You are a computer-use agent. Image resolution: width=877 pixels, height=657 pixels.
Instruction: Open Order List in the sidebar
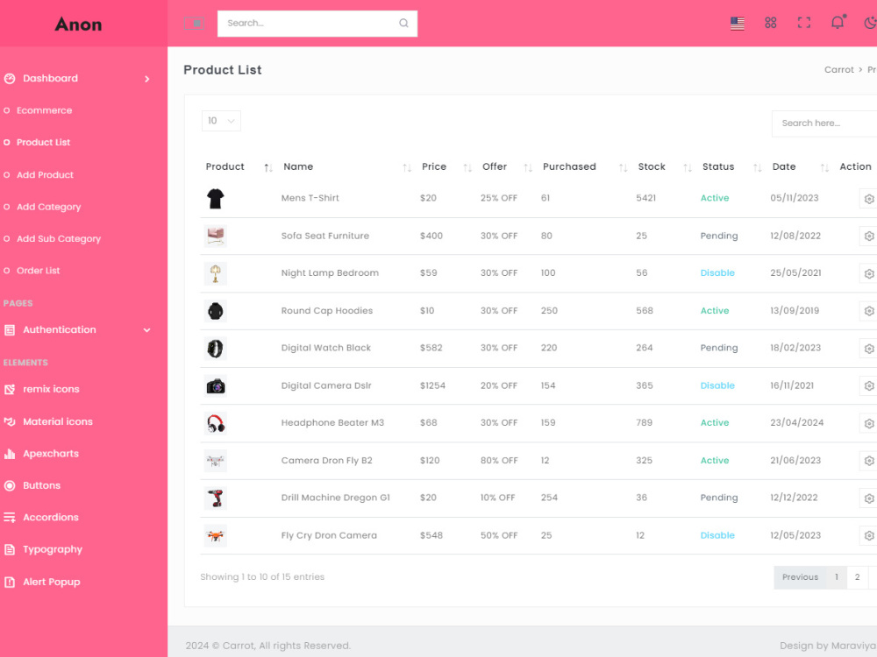click(38, 271)
